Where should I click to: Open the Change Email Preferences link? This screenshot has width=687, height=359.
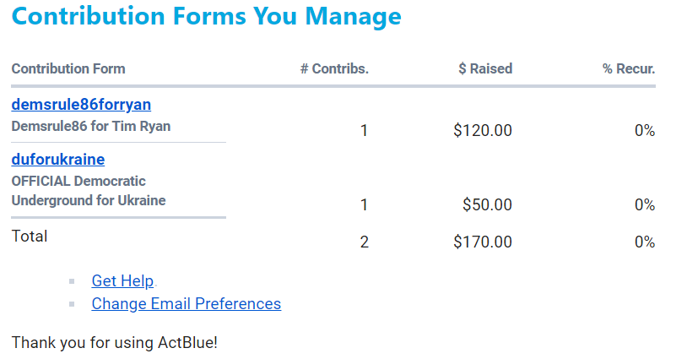tap(186, 303)
